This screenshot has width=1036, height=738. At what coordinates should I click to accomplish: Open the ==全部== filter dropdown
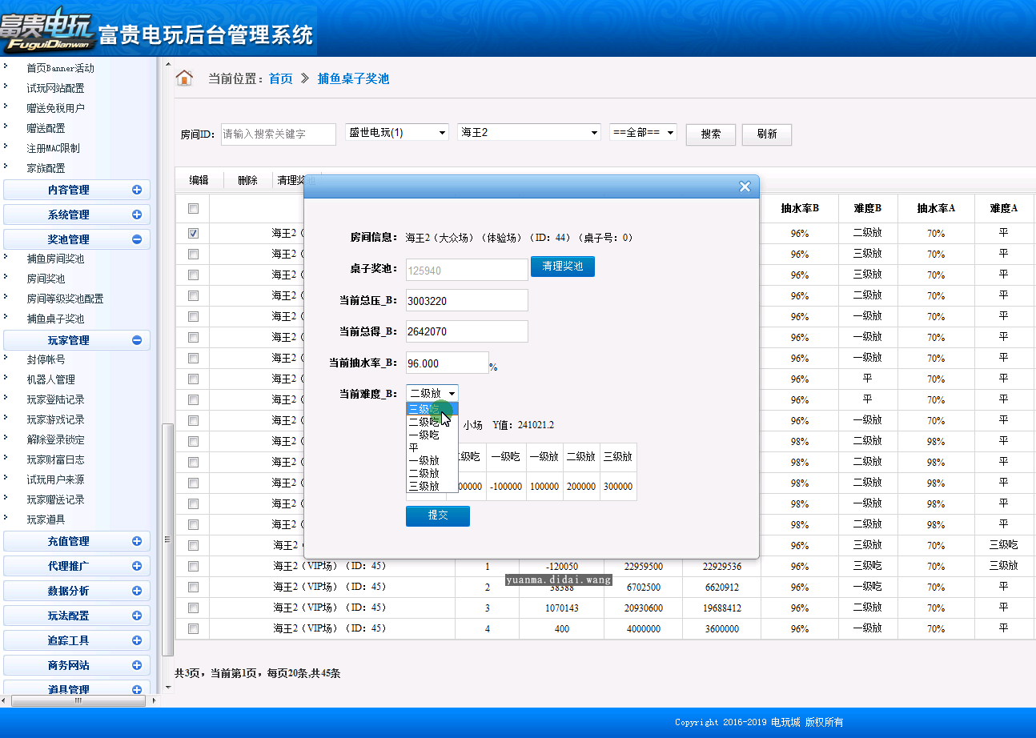click(643, 132)
